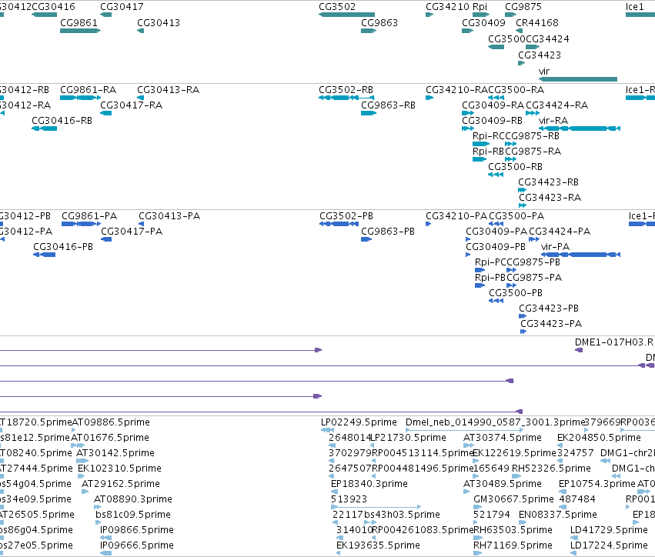
Task: Click transcript CG9861-RA
Action: (x=80, y=98)
